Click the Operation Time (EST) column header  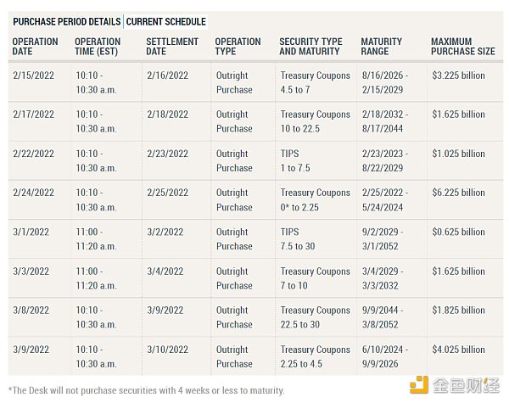[98, 47]
